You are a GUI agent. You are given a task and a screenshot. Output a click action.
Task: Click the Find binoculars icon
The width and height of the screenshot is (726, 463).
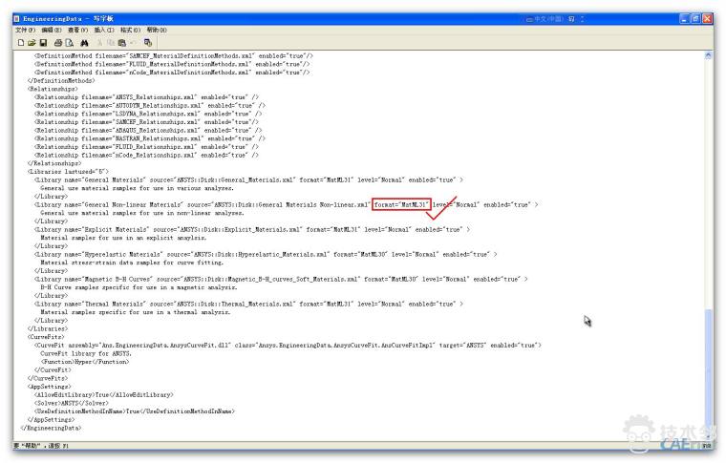(85, 43)
